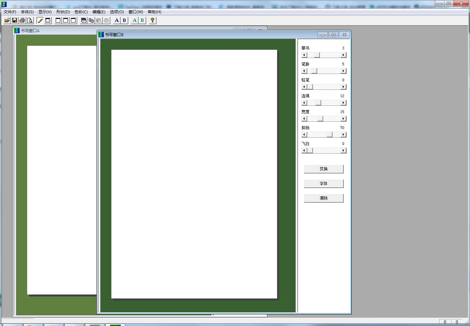Click the open file folder icon
This screenshot has width=470, height=326.
tap(7, 21)
